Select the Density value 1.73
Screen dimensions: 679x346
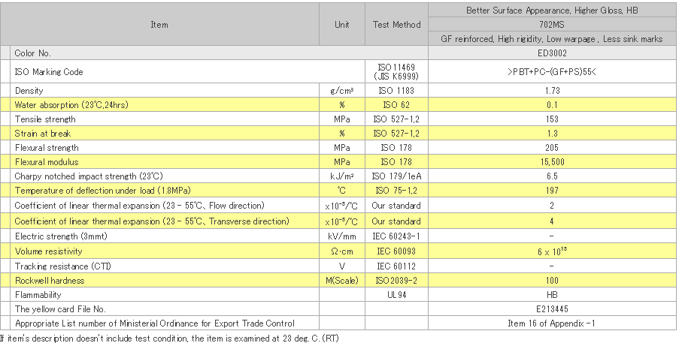[552, 90]
